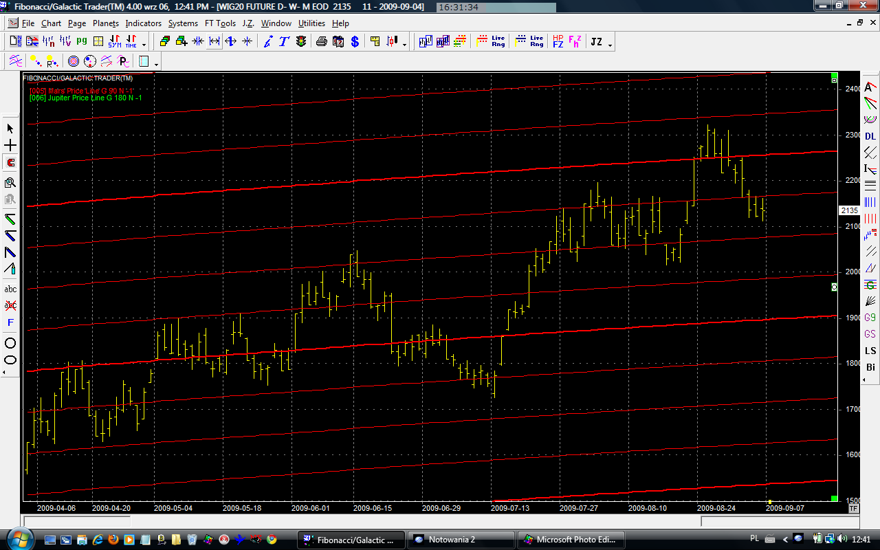Open dropdown arrow next to TIME icon
880x550 pixels.
(x=144, y=45)
